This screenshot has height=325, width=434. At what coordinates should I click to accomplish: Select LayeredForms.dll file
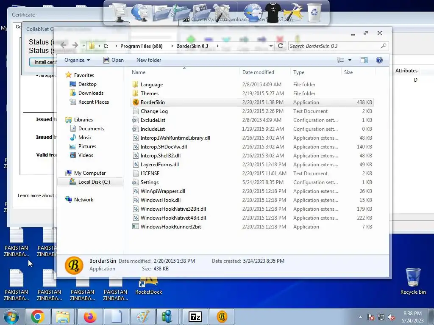(x=160, y=165)
